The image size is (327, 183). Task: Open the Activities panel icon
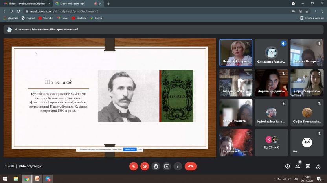click(318, 166)
